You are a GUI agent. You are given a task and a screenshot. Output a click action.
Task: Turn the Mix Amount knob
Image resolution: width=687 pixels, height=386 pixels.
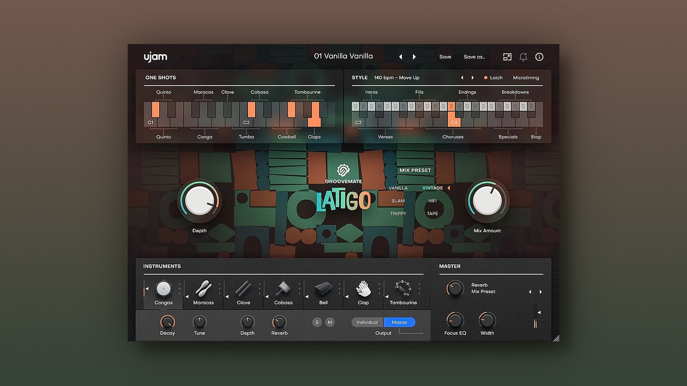tap(487, 201)
